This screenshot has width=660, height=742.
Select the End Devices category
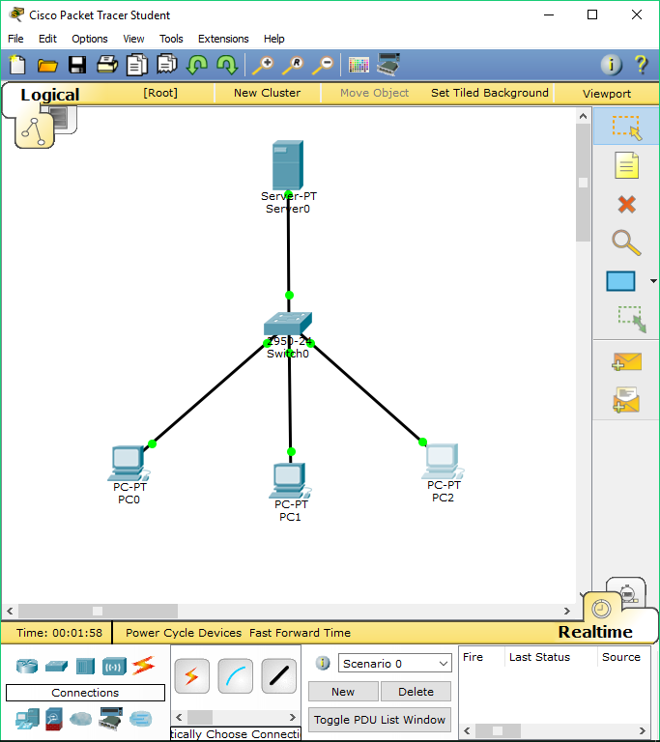click(x=27, y=719)
